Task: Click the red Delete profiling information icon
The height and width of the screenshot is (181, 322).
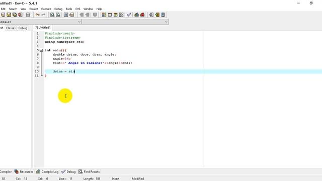Action: point(142,15)
